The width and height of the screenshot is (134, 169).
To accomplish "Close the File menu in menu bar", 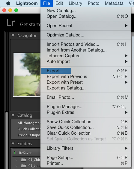I will [46, 3].
